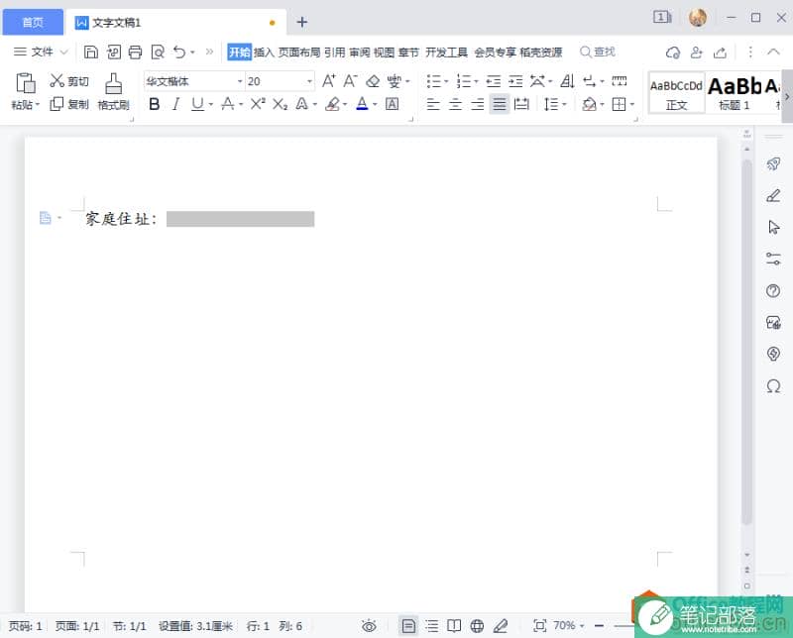Activate the Format Painter 格式刷
Viewport: 793px width, 638px height.
(x=113, y=92)
